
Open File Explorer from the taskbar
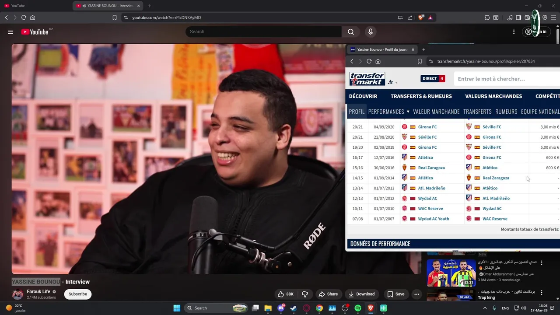tap(268, 308)
